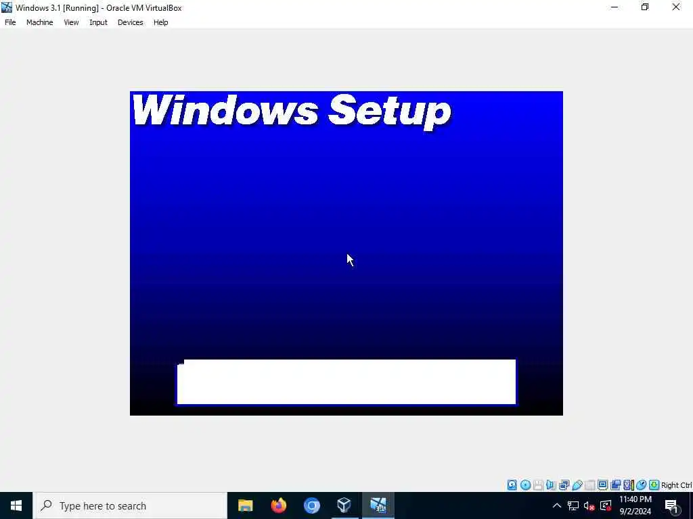
Task: Open the Devices menu
Action: [131, 22]
